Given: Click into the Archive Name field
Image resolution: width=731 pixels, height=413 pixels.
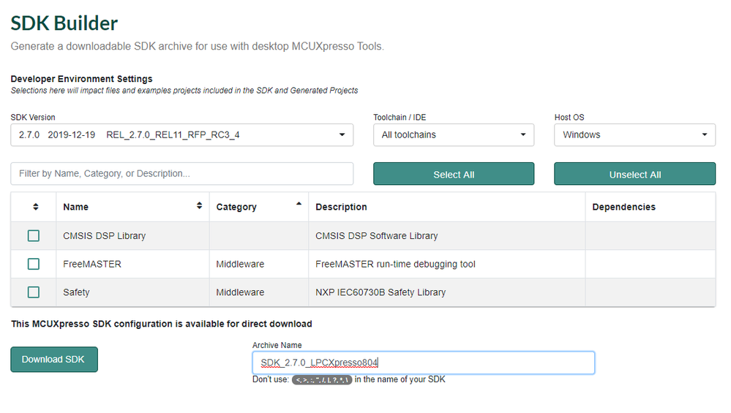Looking at the screenshot, I should pos(423,363).
